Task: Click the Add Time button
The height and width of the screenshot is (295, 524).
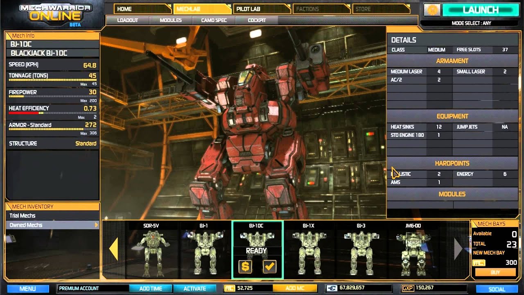Action: tap(151, 289)
